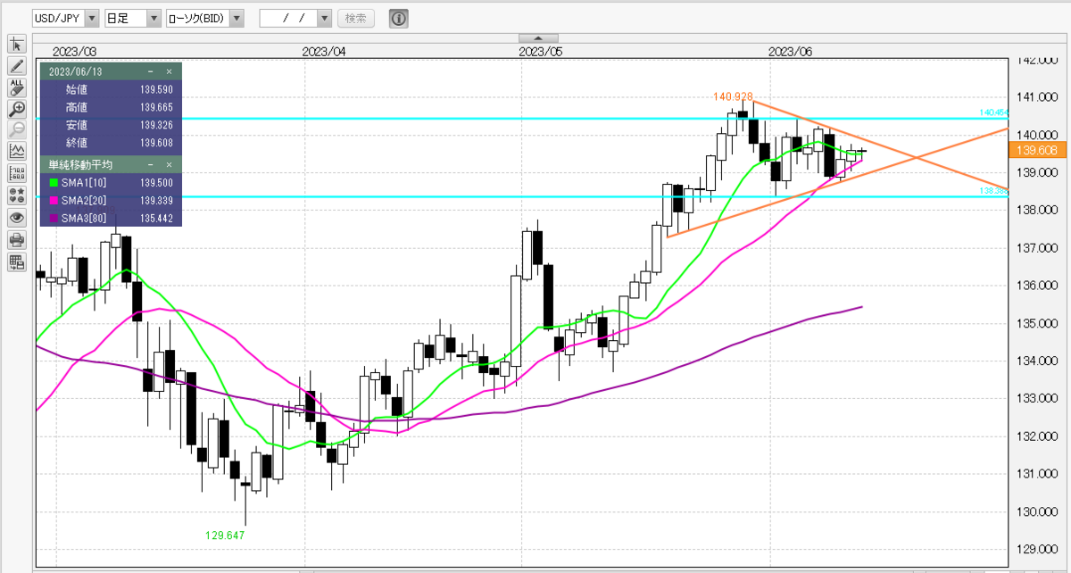
Task: Click the 2023/06 date axis label
Action: (x=791, y=52)
